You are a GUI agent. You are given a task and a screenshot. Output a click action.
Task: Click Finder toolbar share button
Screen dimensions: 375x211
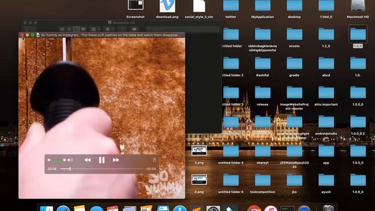[x=122, y=29]
